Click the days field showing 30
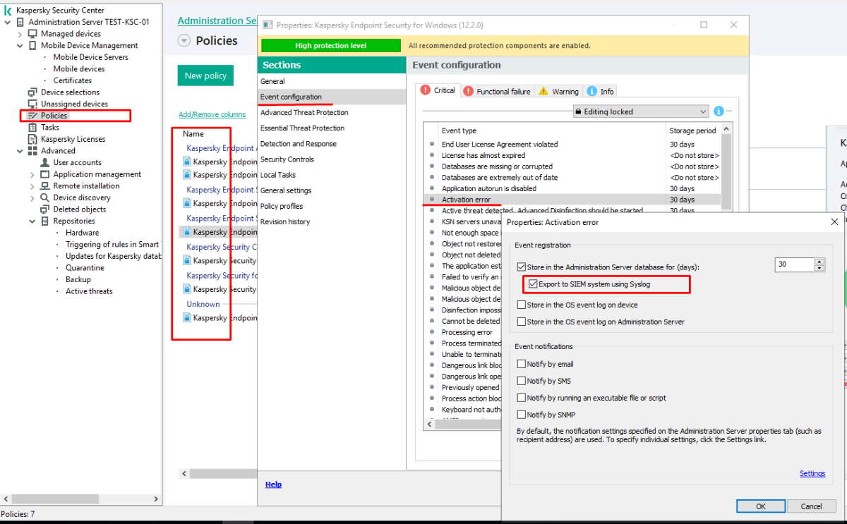This screenshot has height=524, width=847. [x=794, y=264]
